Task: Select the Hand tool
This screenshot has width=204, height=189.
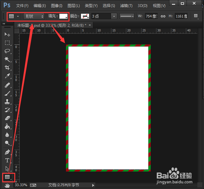Action: pyautogui.click(x=7, y=186)
